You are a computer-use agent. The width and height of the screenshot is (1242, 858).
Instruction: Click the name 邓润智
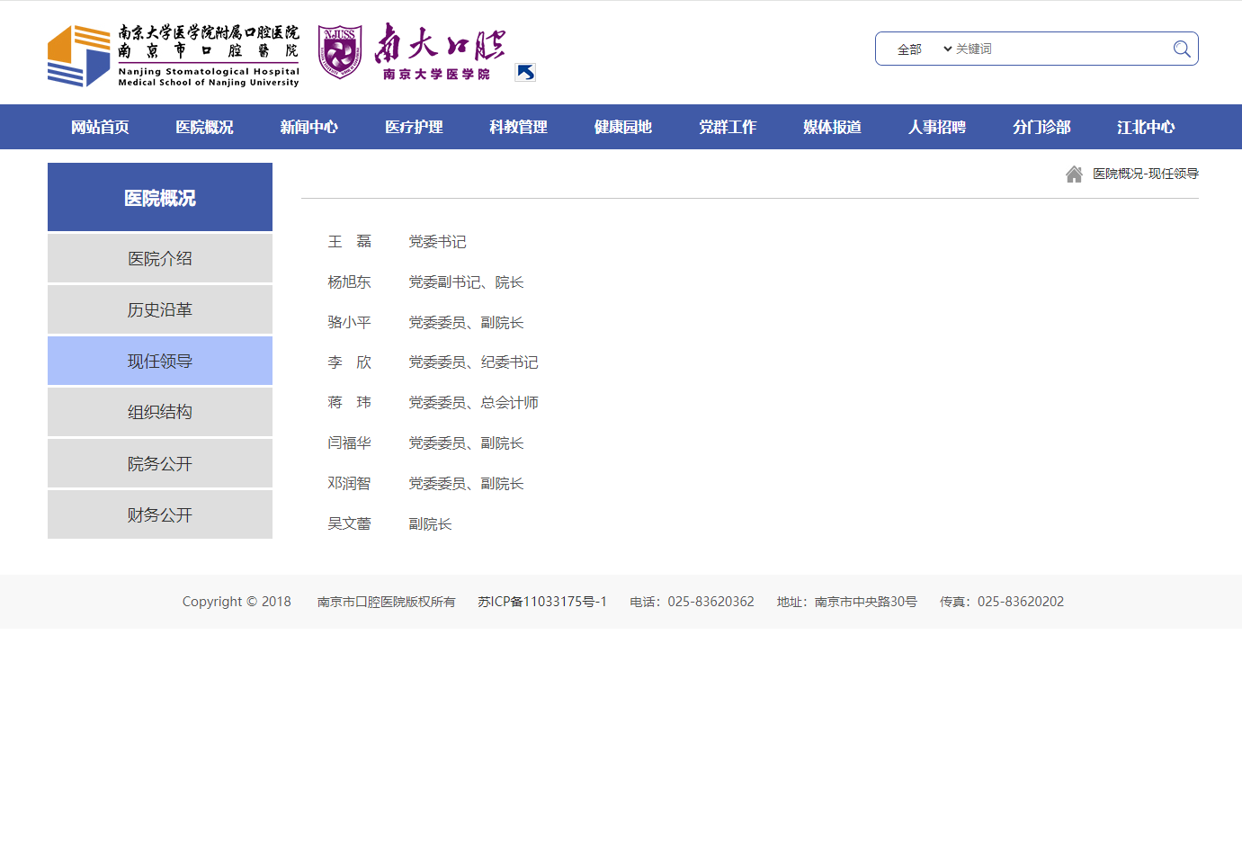pyautogui.click(x=349, y=483)
